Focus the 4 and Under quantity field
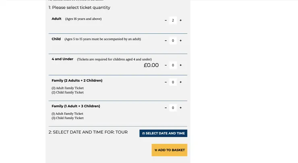The width and height of the screenshot is (298, 163). point(173,65)
